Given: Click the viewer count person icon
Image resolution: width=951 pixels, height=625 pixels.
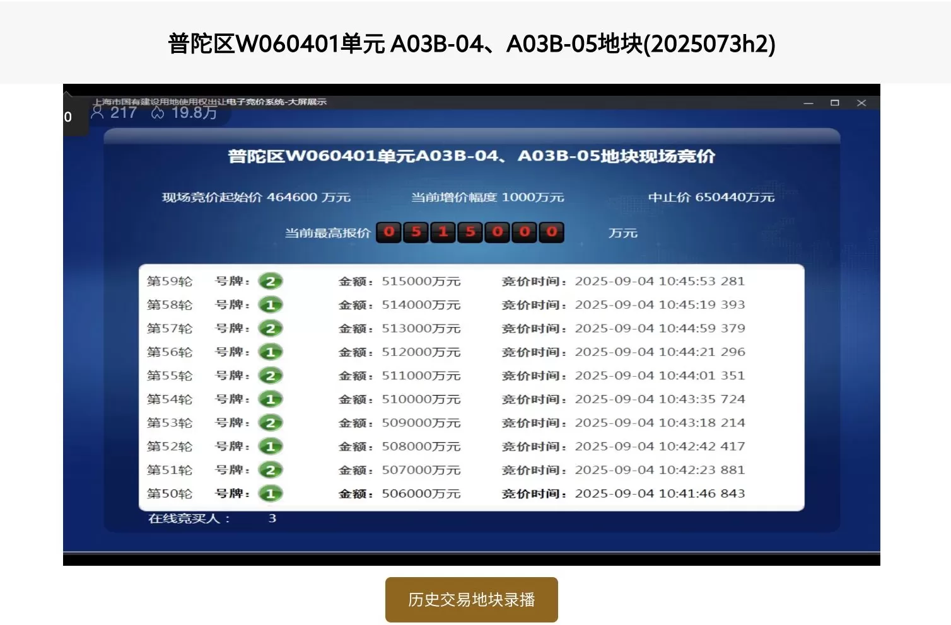Looking at the screenshot, I should 96,112.
